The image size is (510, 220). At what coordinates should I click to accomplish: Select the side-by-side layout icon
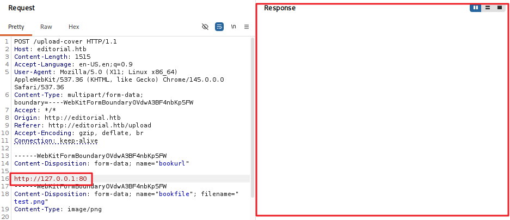[475, 8]
